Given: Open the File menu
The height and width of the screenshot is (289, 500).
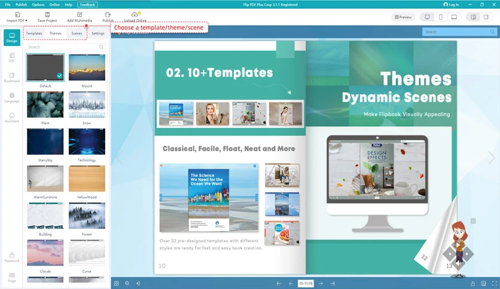Looking at the screenshot, I should click(8, 4).
